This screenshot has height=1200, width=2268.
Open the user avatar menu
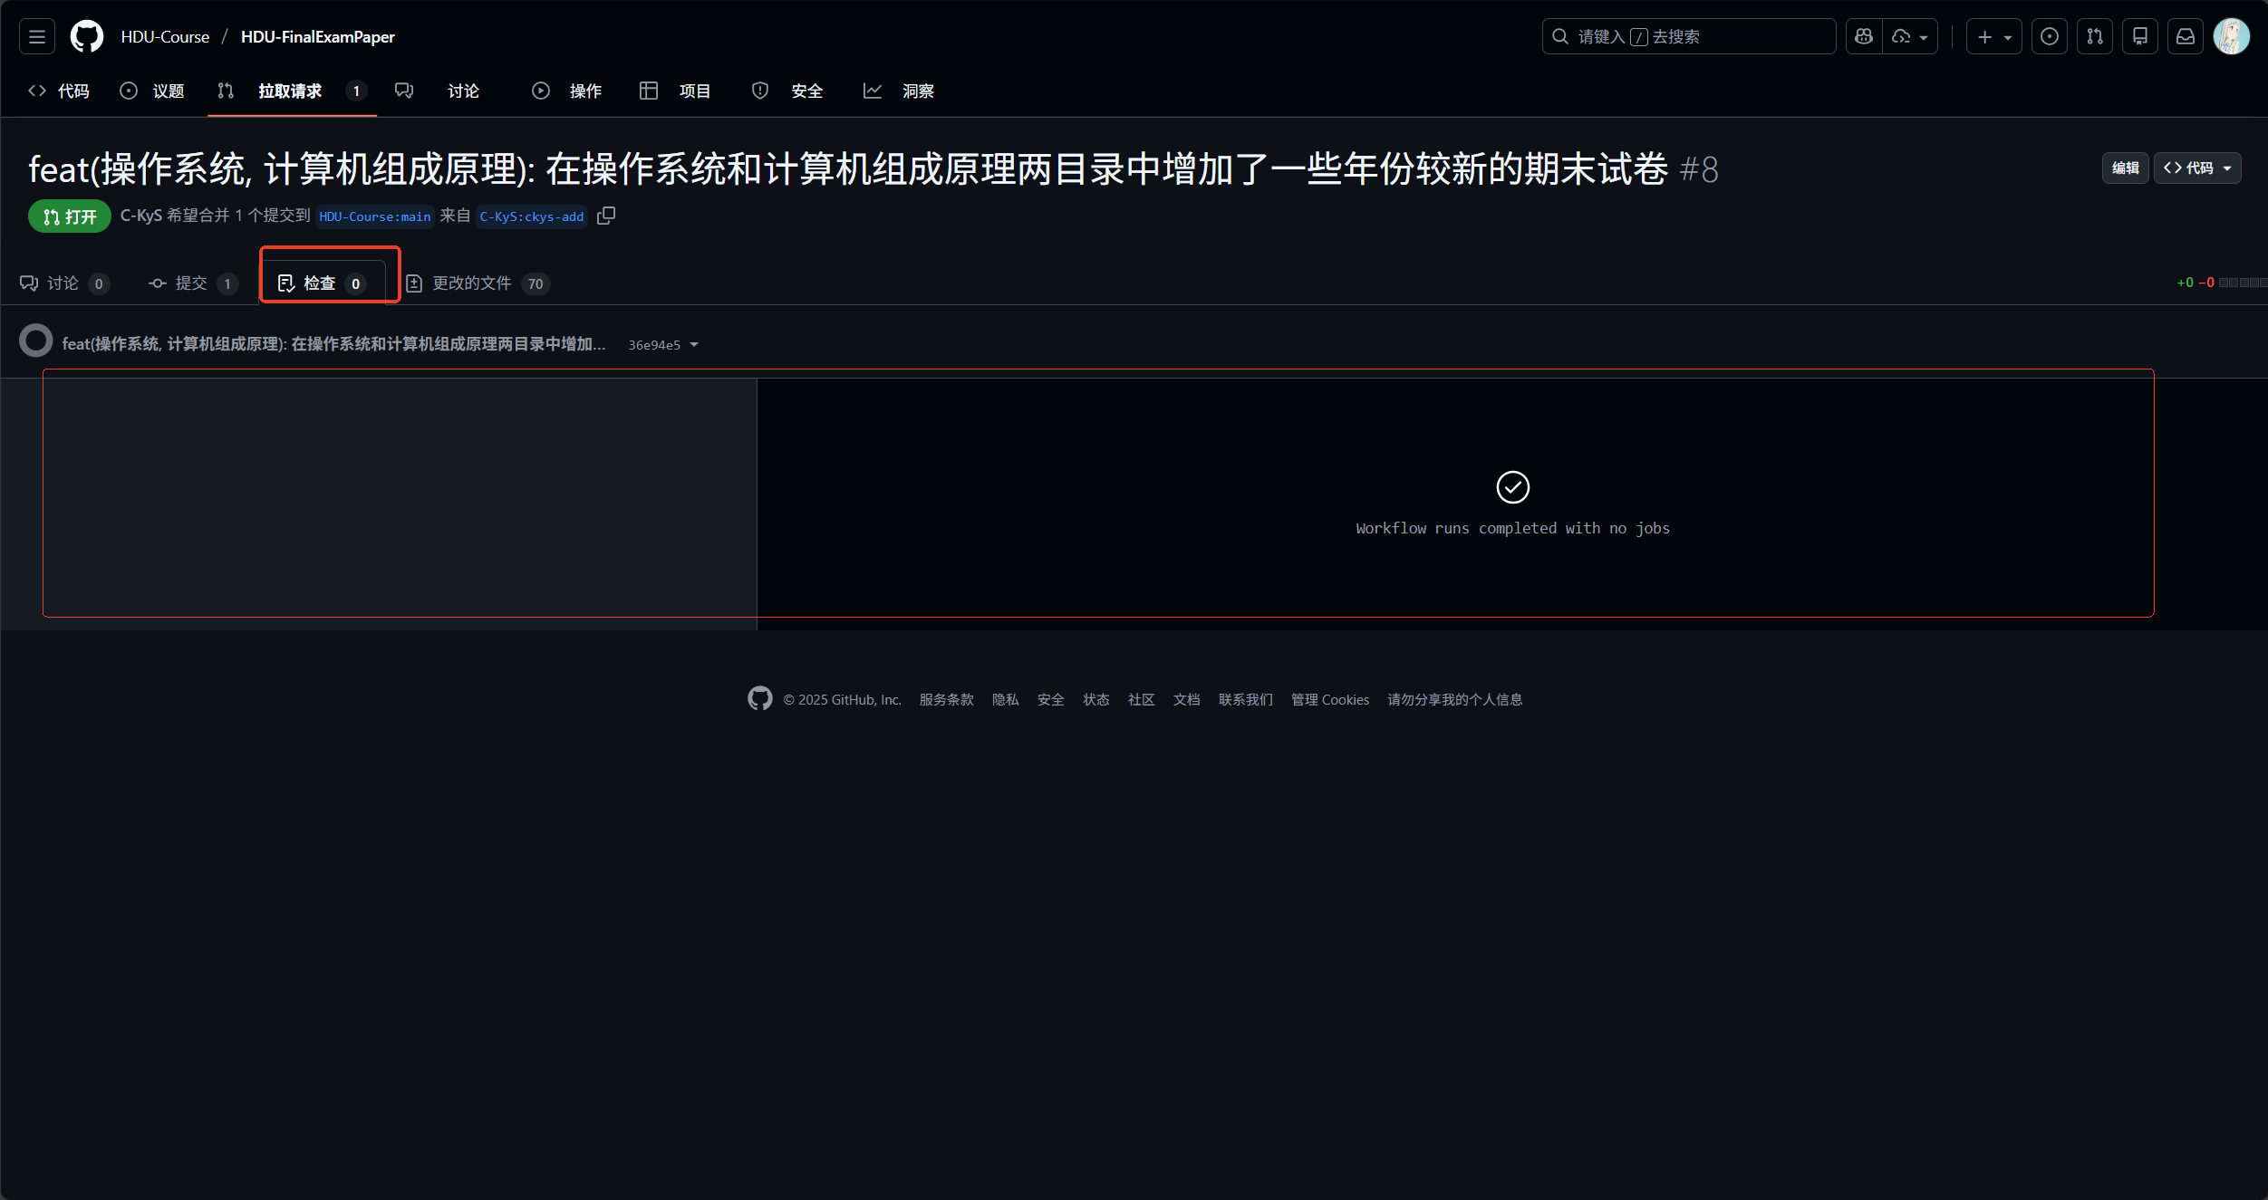pos(2231,36)
